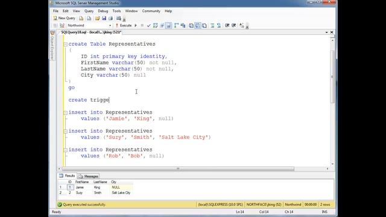
Task: Comment out the selected lines
Action: pyautogui.click(x=212, y=25)
